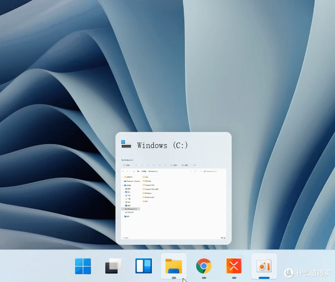Image resolution: width=335 pixels, height=282 pixels.
Task: Click the three-dot more options in preview
Action: click(194, 165)
